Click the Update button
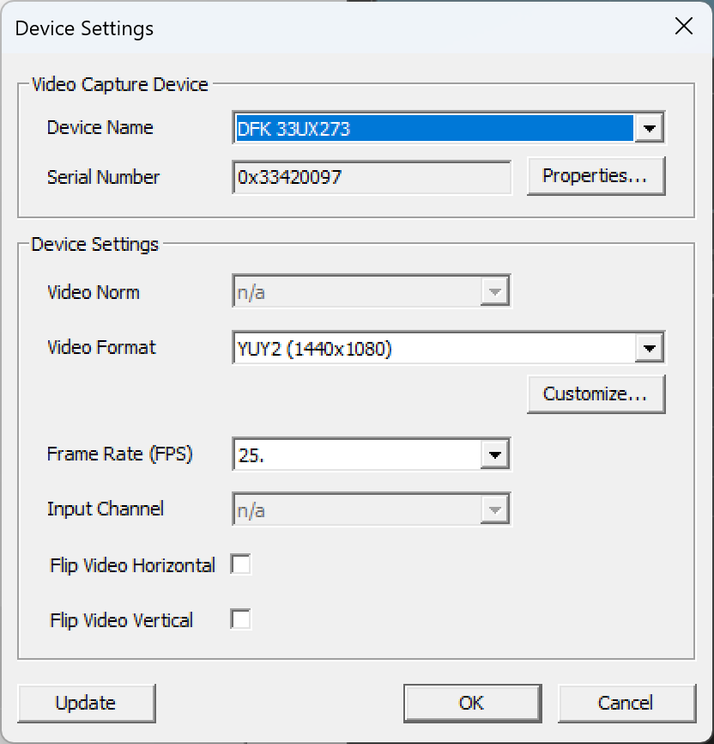This screenshot has height=744, width=714. click(x=87, y=704)
